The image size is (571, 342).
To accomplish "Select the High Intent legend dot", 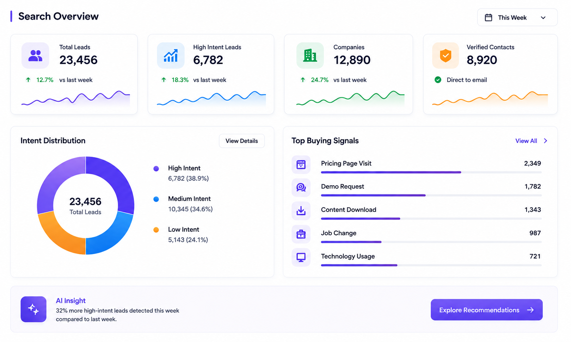I will (156, 169).
